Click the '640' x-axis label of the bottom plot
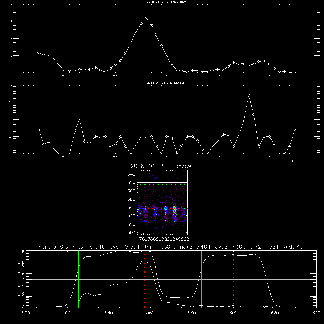Image resolution: width=324 pixels, height=324 pixels. (316, 313)
